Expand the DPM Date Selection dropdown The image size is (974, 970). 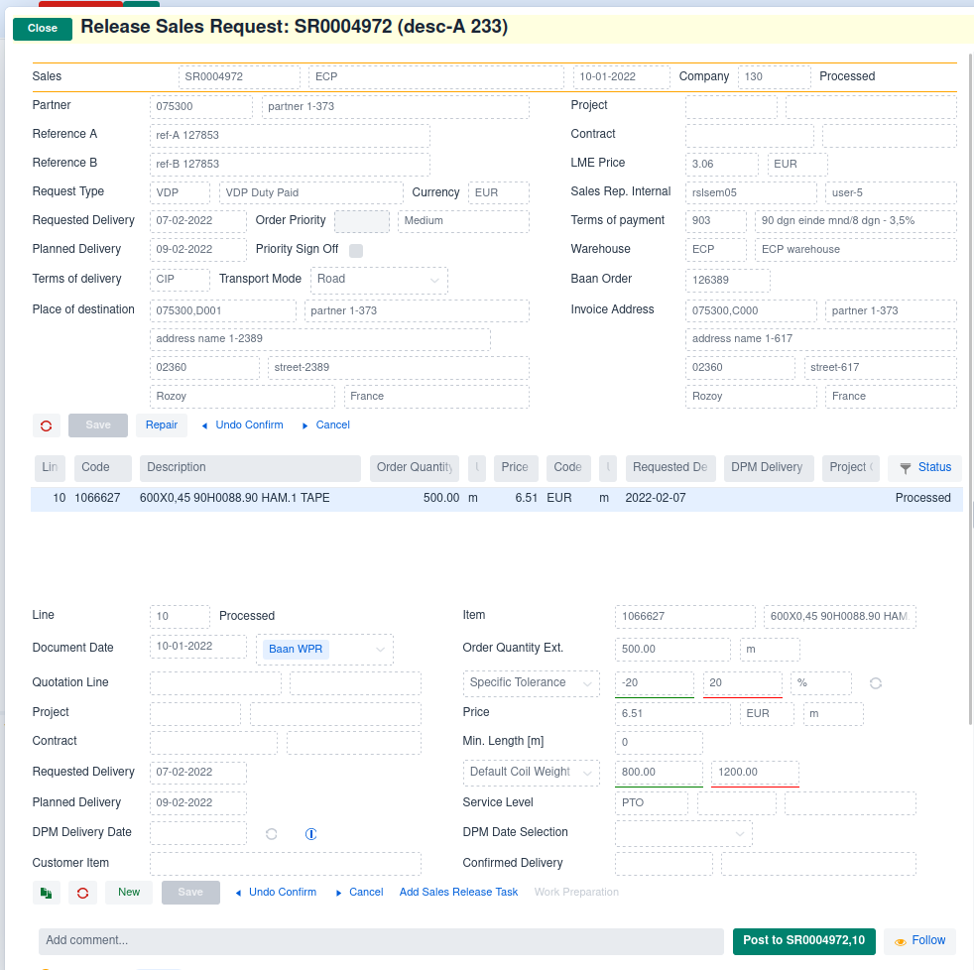click(x=684, y=833)
